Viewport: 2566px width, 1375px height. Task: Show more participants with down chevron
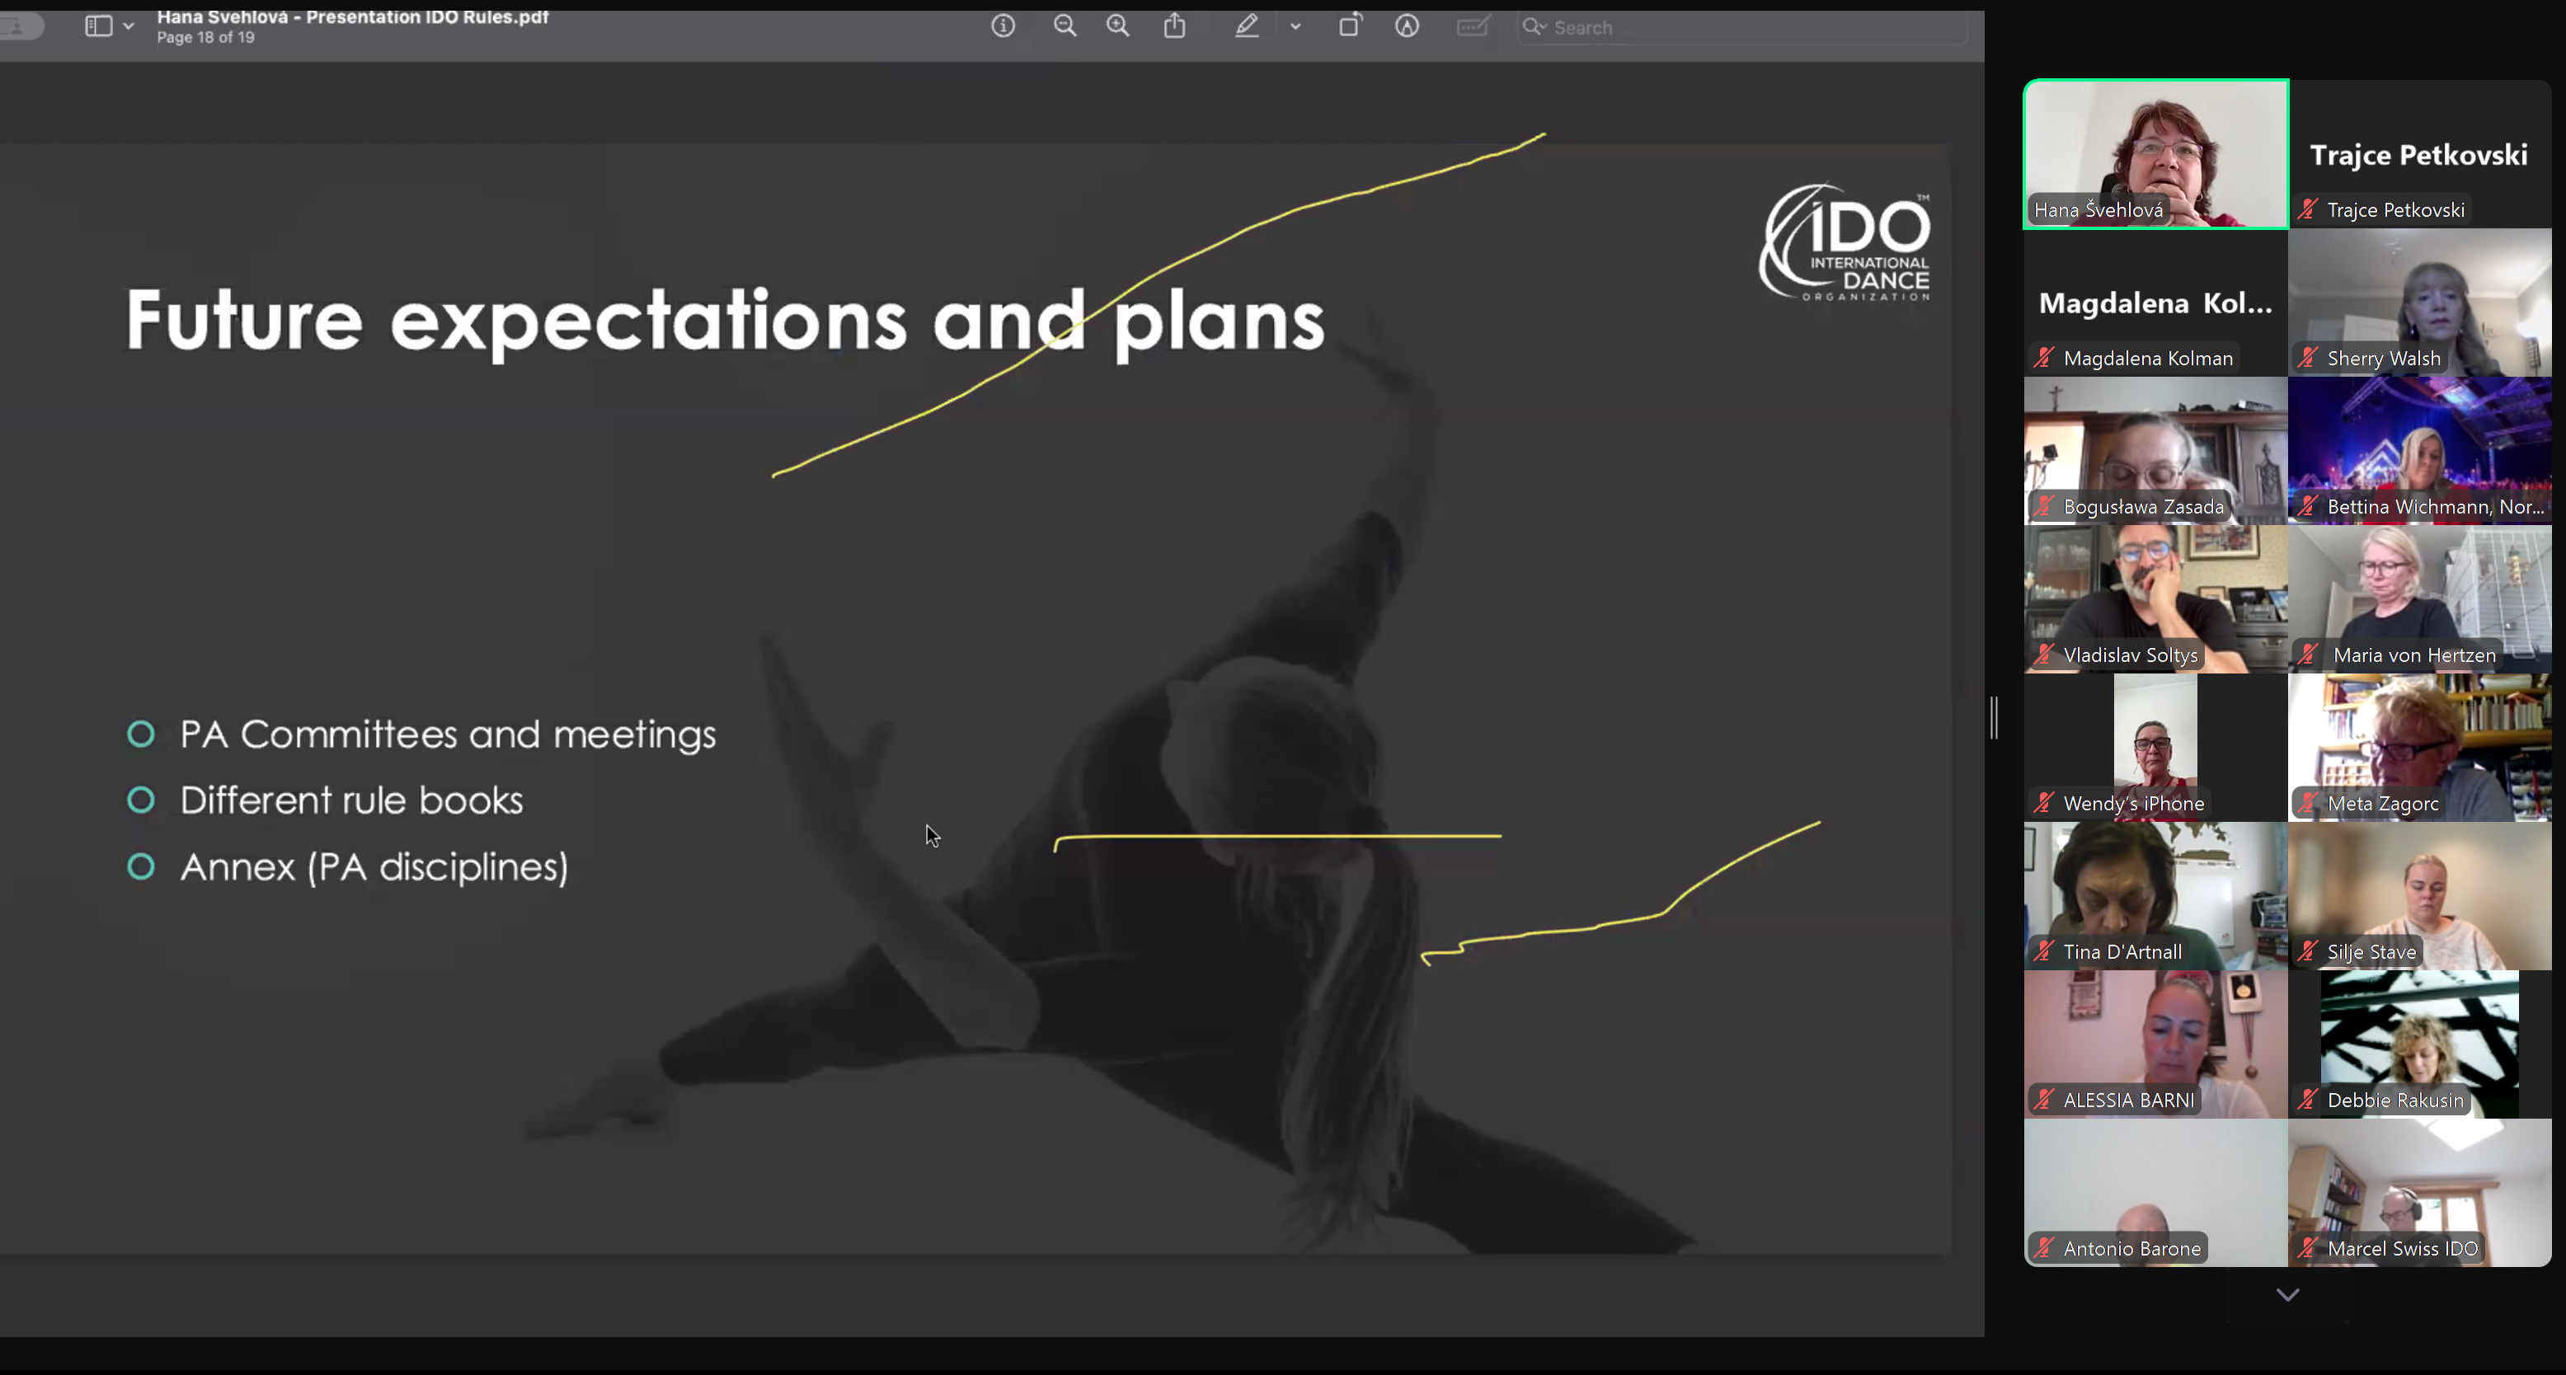pos(2287,1294)
